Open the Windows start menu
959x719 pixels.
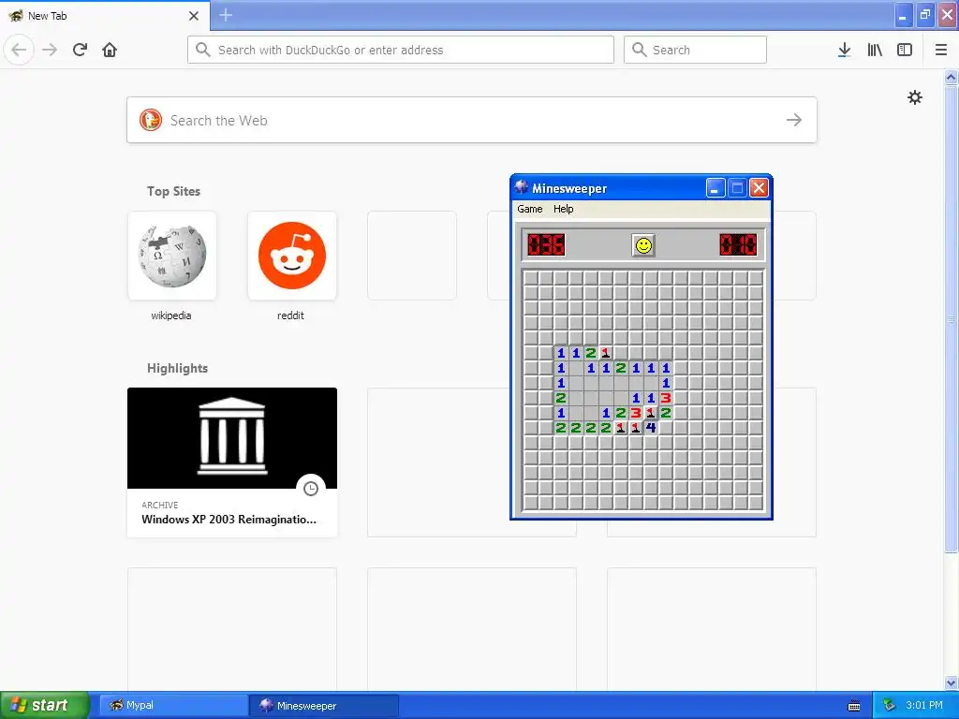point(45,705)
